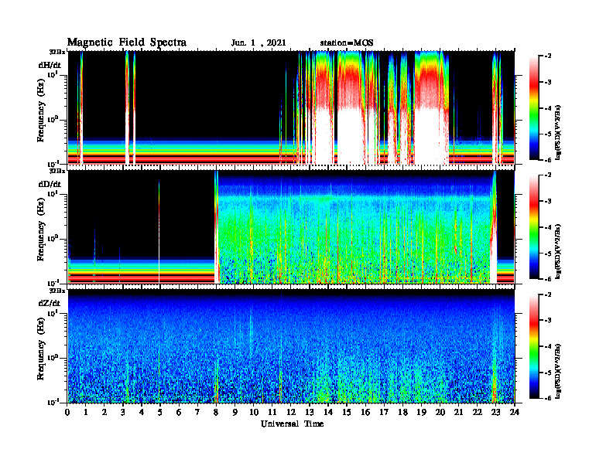Click "Frequency (Hz)" axis label of dZ/dt panel
The width and height of the screenshot is (613, 473).
(x=41, y=349)
